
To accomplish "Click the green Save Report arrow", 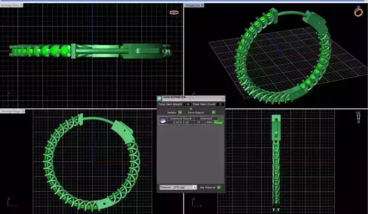I will click(x=213, y=112).
